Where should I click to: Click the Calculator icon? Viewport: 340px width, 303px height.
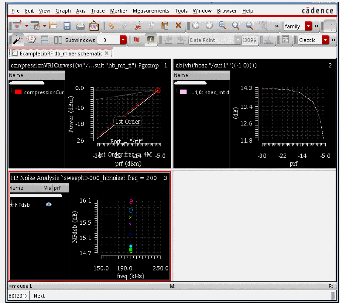click(286, 40)
